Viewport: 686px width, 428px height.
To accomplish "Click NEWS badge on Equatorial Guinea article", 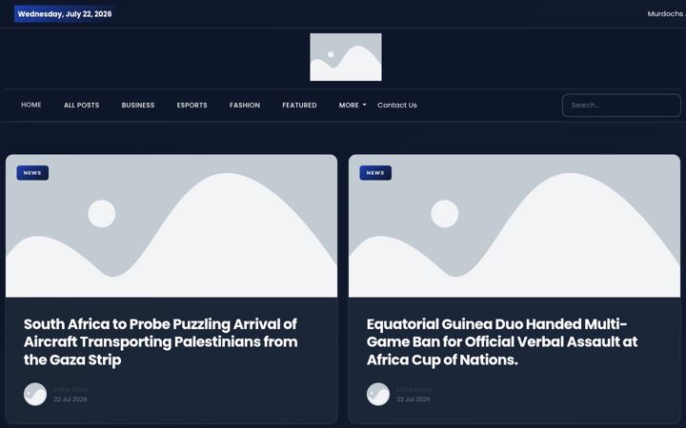I will click(x=375, y=173).
